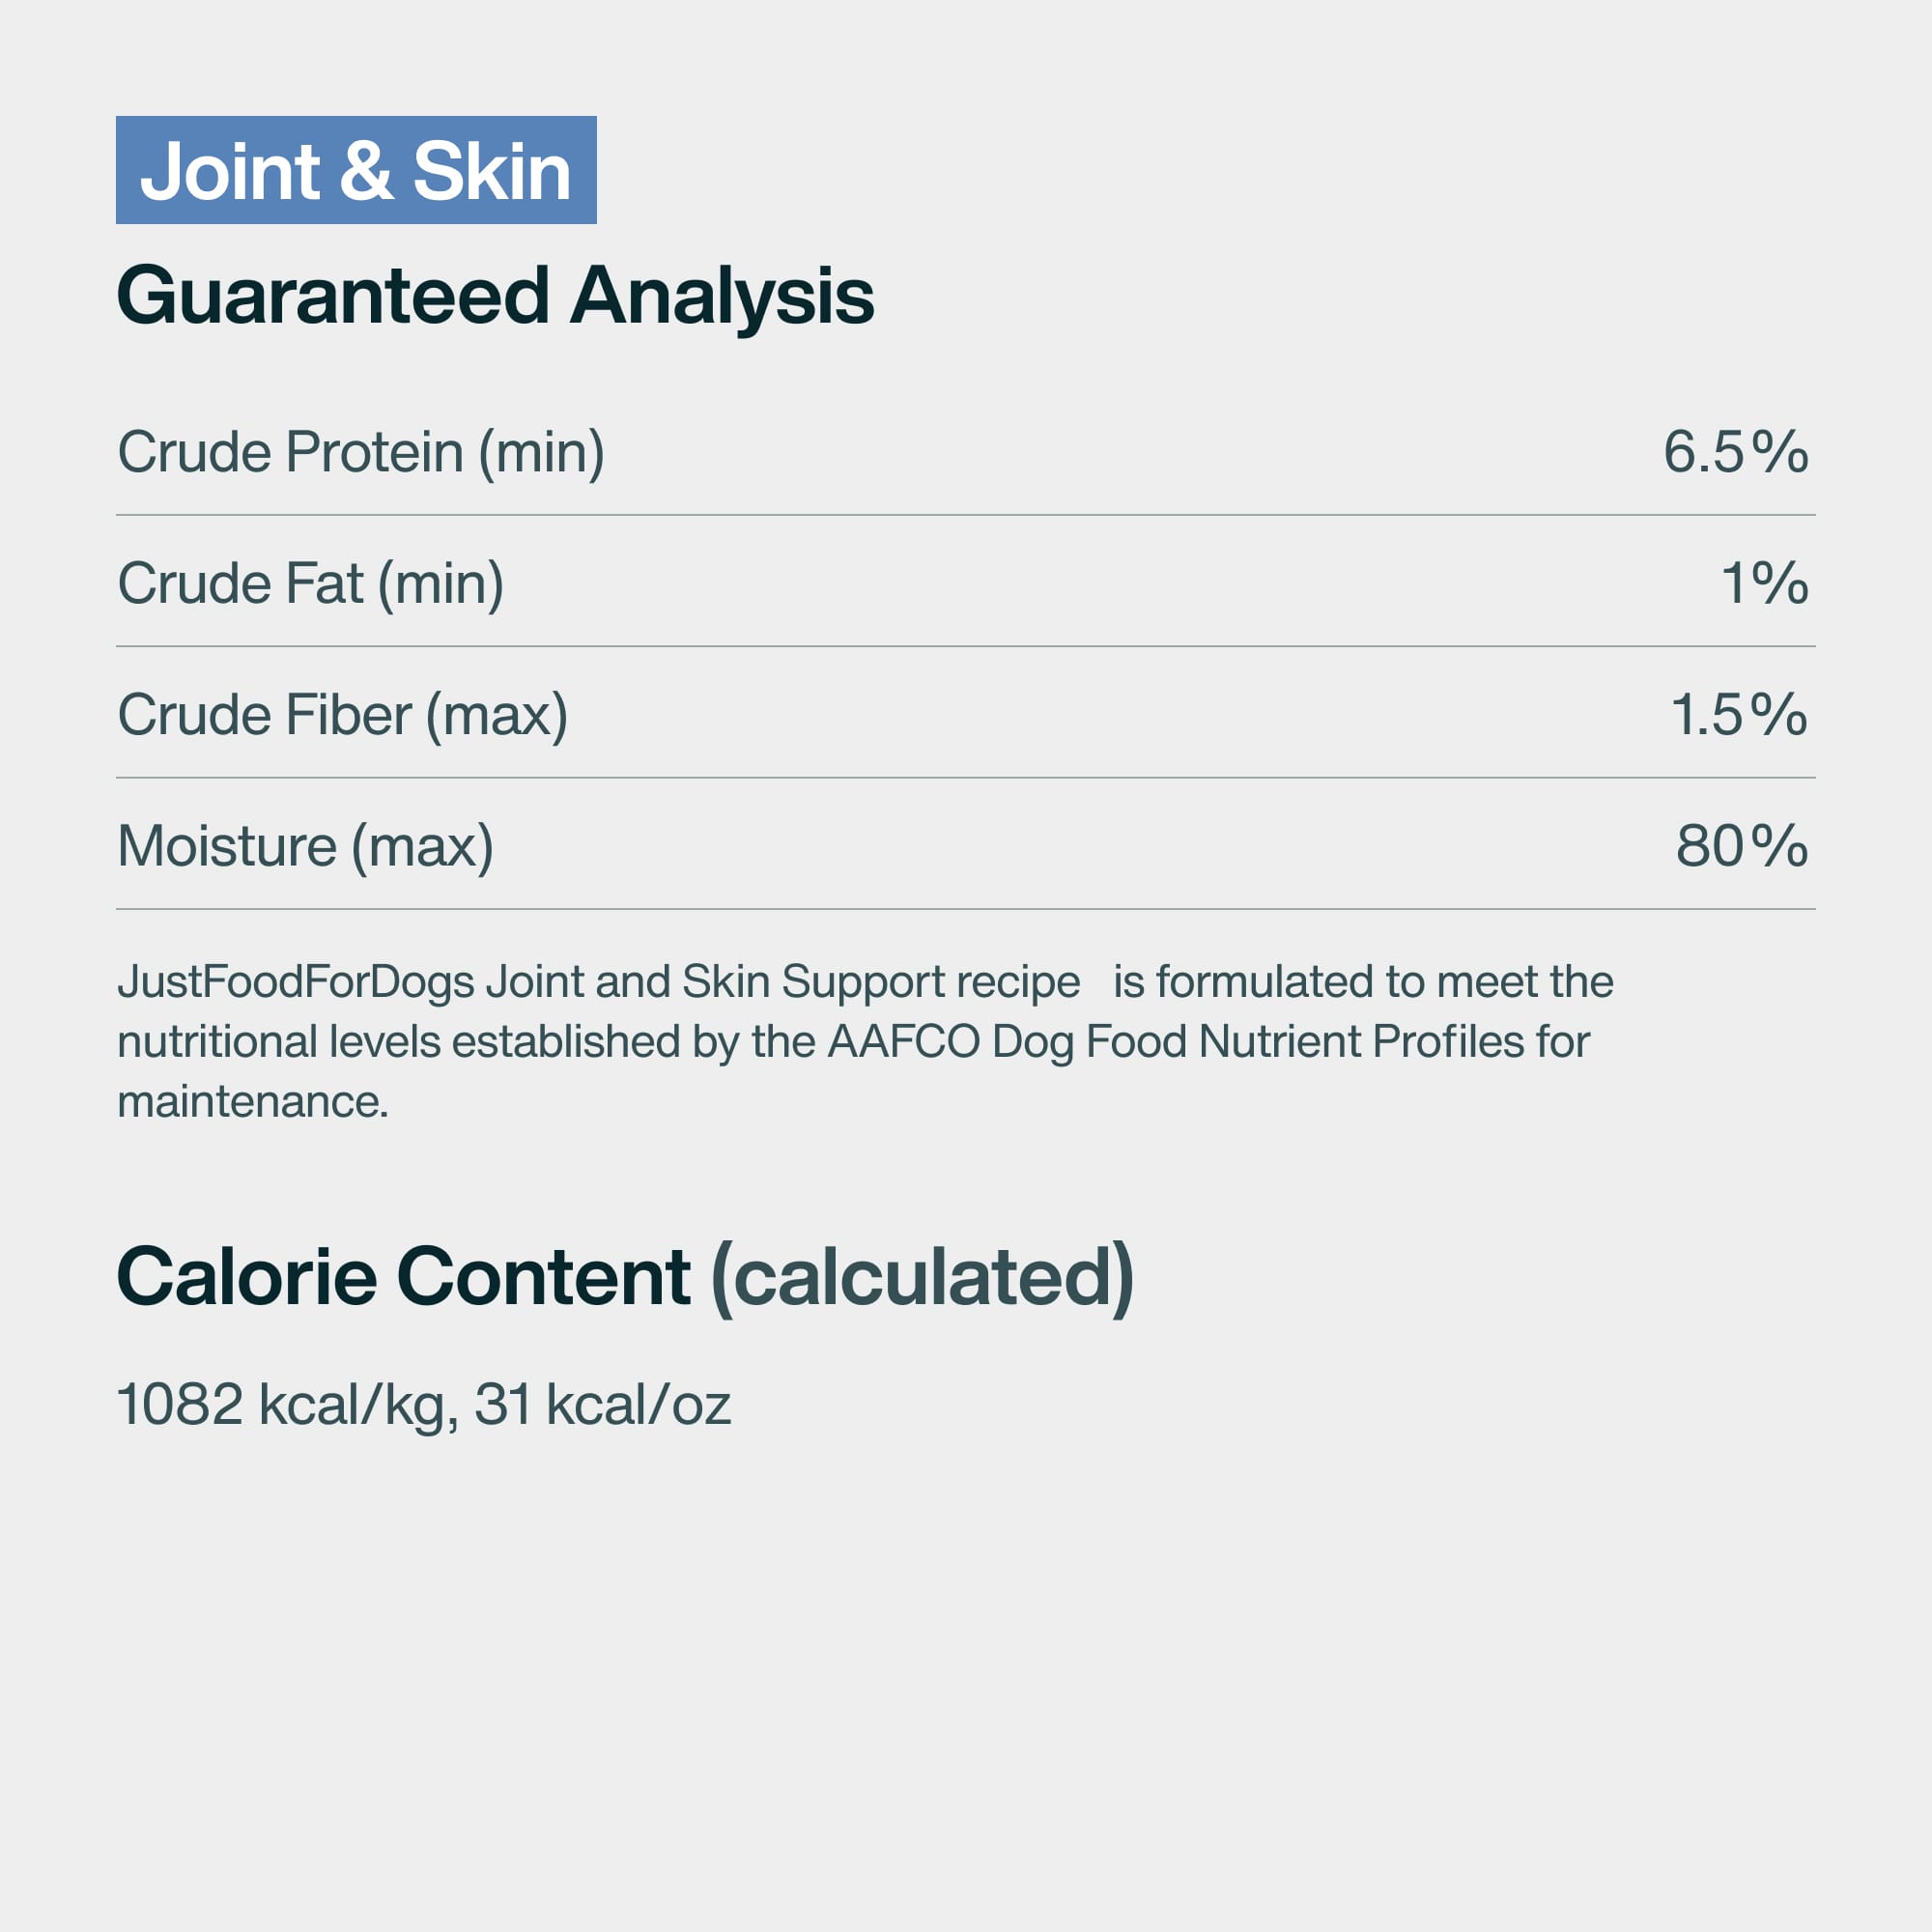
Task: Click the Calorie Content heading
Action: pos(403,1277)
